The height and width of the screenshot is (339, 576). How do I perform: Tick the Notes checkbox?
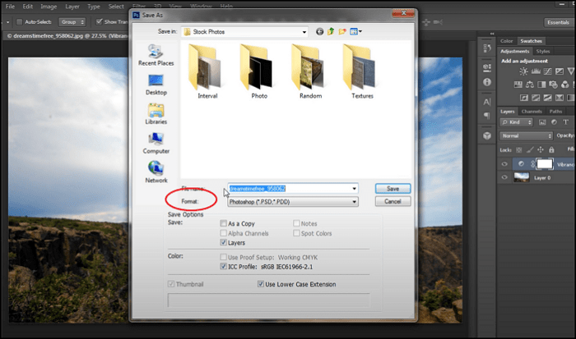[296, 223]
